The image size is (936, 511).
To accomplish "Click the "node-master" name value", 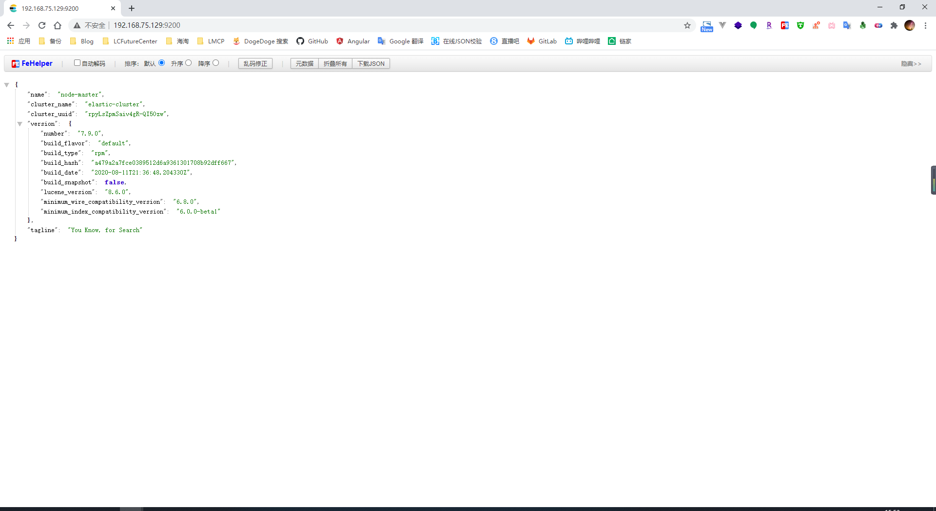I will pos(79,95).
